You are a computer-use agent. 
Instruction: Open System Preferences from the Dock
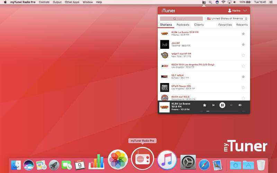188,162
